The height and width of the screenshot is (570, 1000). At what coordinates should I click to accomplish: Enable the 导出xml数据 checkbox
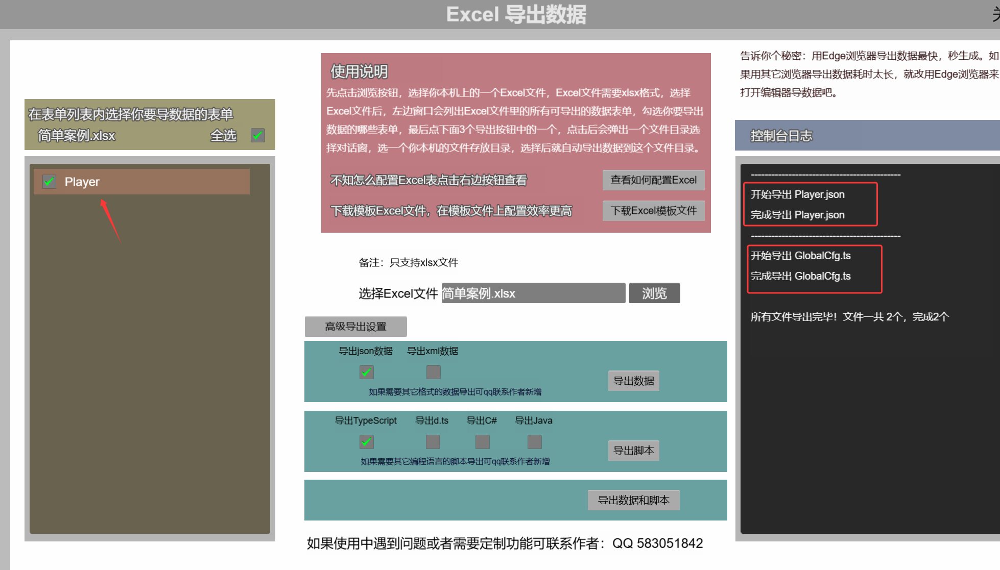[x=433, y=372]
